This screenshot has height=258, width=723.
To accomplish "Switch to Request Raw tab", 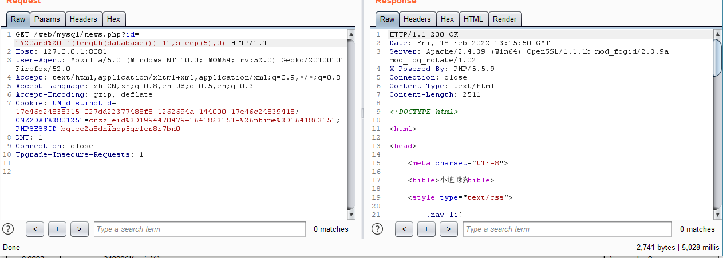I will click(x=18, y=19).
